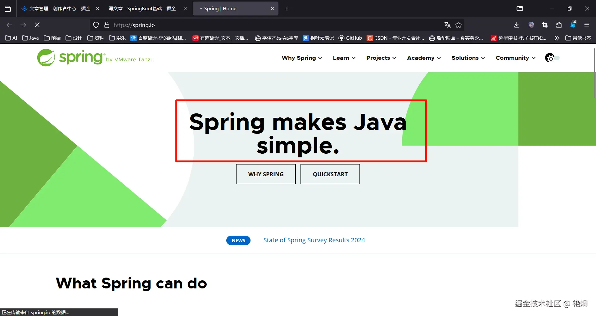Open the 字体产品-Aa字库 bookmark
The image size is (596, 316).
point(276,38)
